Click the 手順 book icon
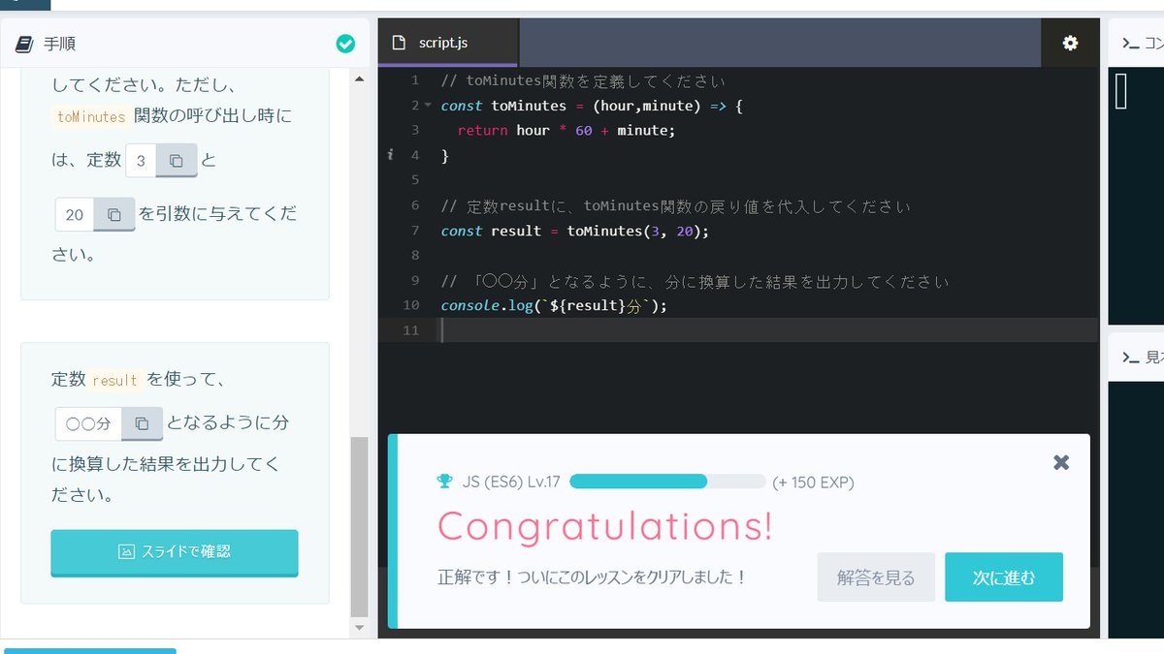Screen dimensions: 1164x654 tap(24, 44)
